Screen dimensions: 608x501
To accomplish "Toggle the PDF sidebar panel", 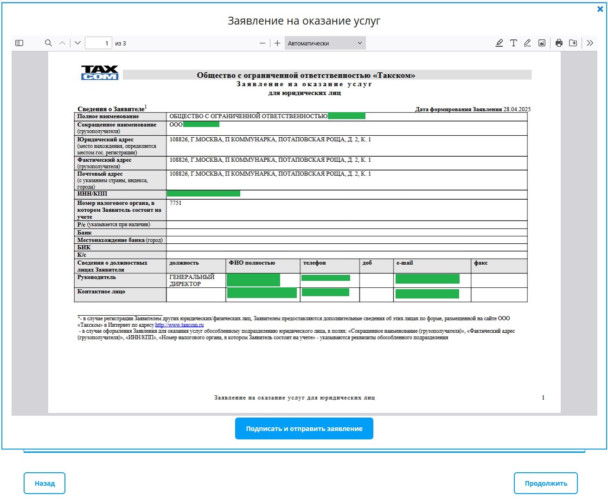I will pyautogui.click(x=19, y=43).
